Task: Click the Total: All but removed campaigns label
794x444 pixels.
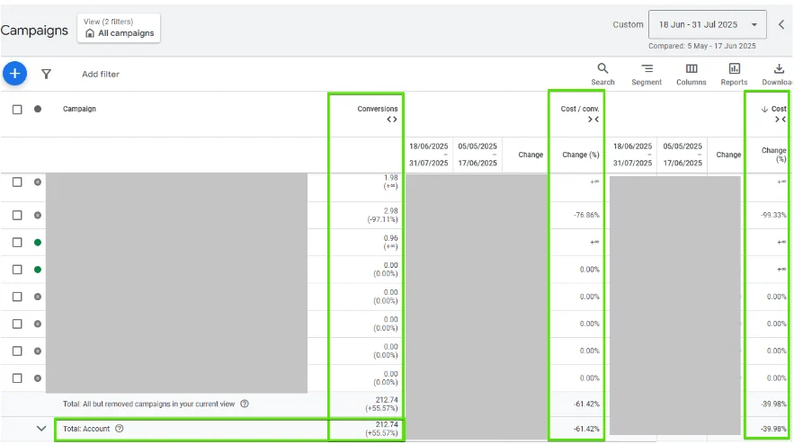Action: pyautogui.click(x=149, y=404)
